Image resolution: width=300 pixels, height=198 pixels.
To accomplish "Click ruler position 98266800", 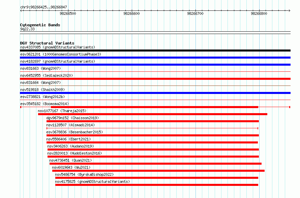I will pos(259,13).
